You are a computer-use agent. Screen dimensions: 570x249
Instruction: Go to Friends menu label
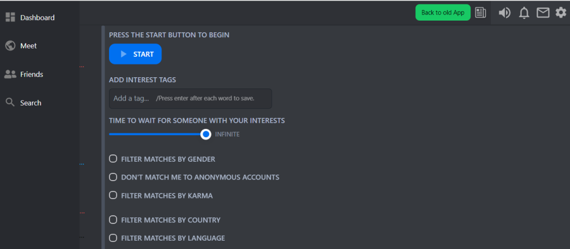(32, 74)
